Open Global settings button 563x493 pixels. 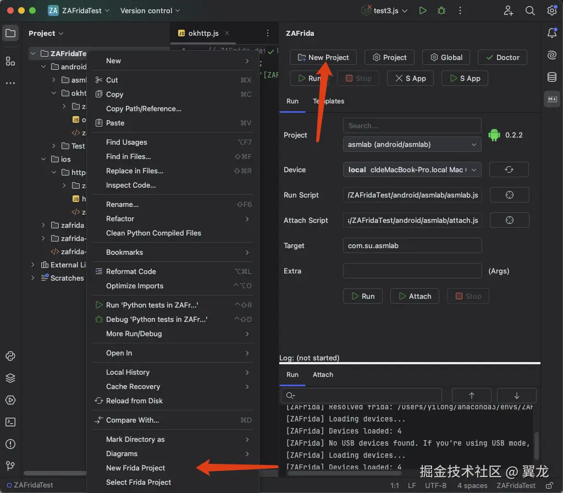(446, 57)
